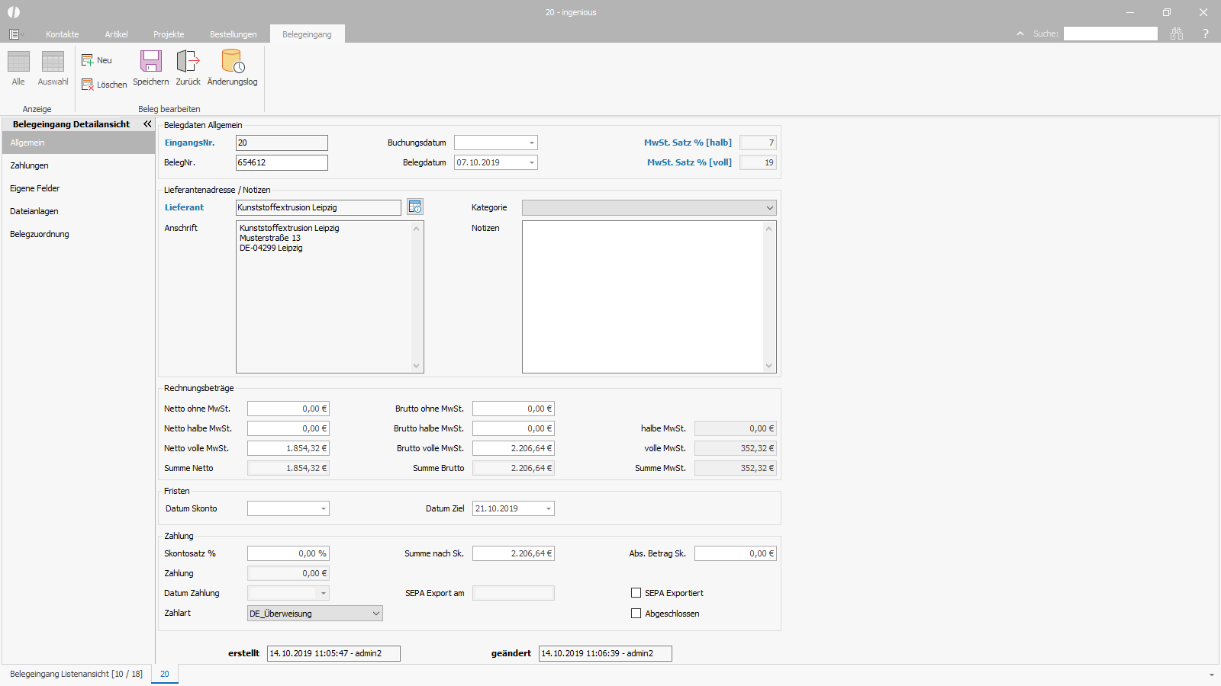Viewport: 1221px width, 686px height.
Task: Change Zahlart from DE_Überweisung
Action: (375, 613)
